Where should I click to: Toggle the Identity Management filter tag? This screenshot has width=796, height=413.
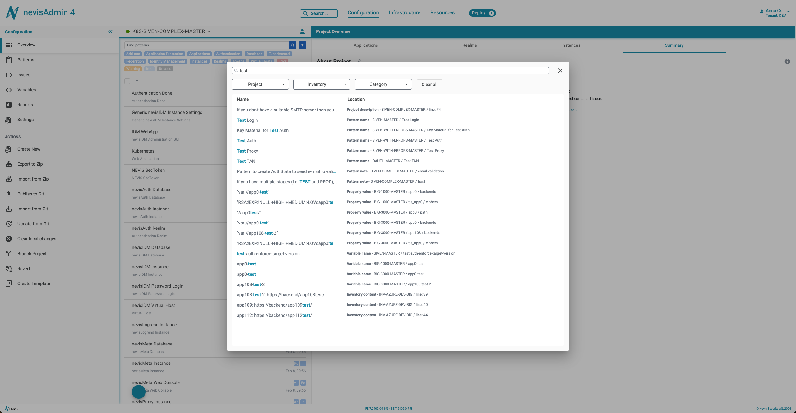[x=168, y=61]
